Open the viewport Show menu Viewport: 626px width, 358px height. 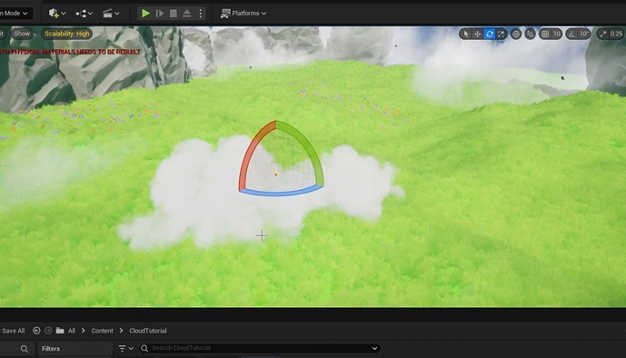point(22,34)
